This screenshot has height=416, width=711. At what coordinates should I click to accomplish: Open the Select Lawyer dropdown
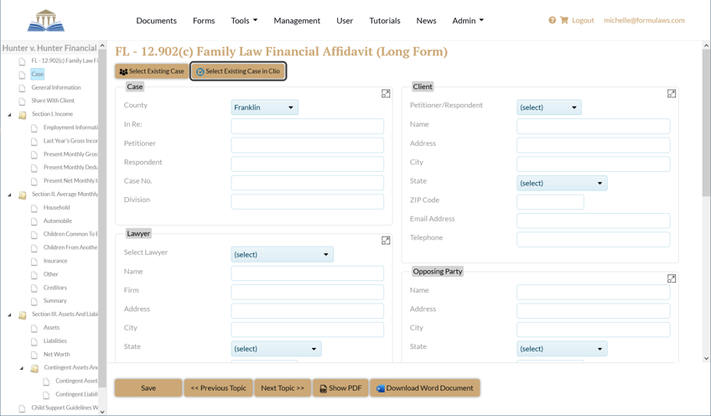282,254
